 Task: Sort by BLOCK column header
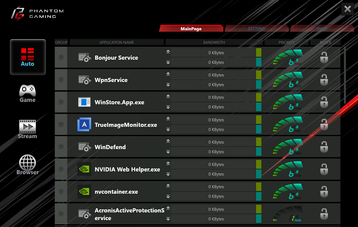click(x=325, y=42)
